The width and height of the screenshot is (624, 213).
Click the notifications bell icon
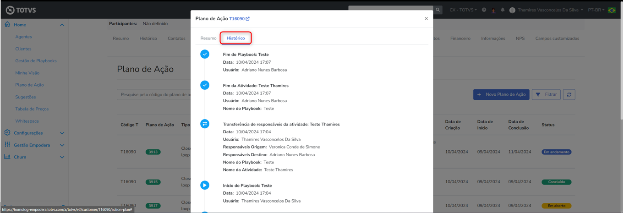503,10
